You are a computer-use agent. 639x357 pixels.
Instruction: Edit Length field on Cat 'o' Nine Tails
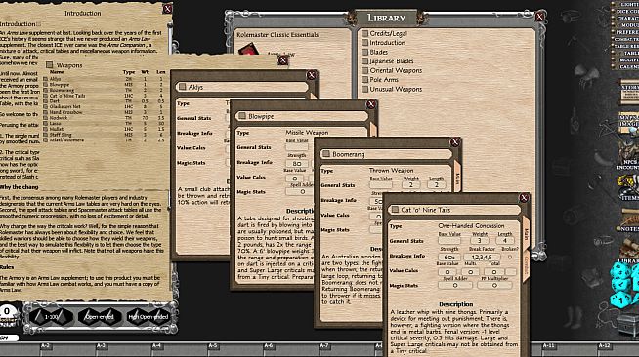(505, 240)
